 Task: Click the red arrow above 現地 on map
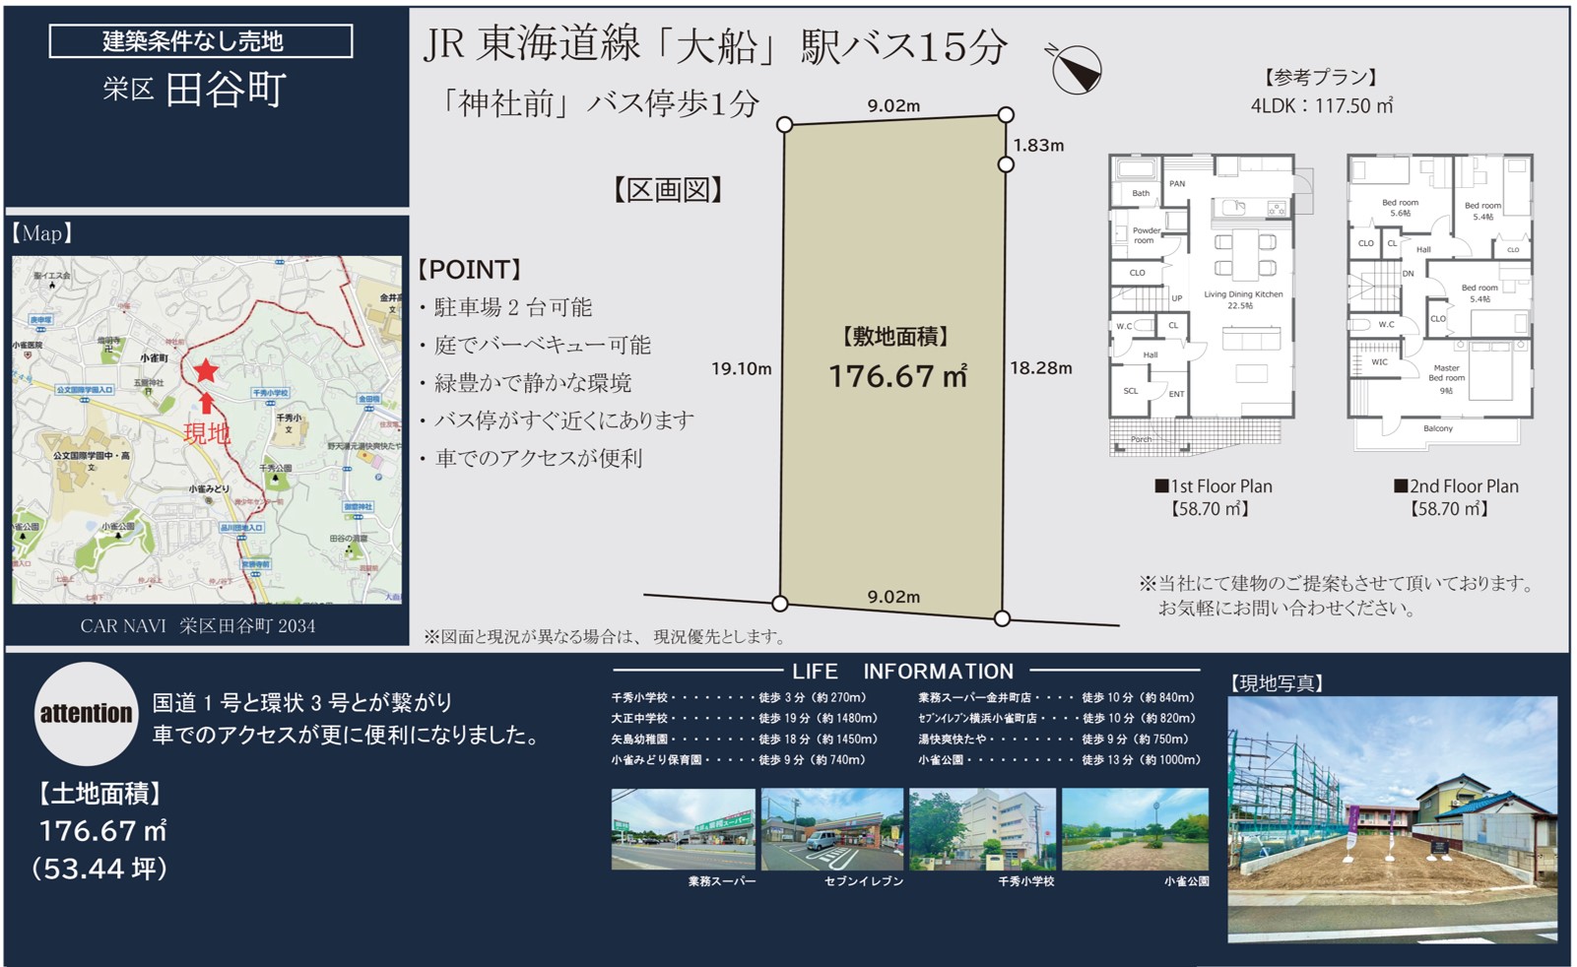(x=206, y=403)
